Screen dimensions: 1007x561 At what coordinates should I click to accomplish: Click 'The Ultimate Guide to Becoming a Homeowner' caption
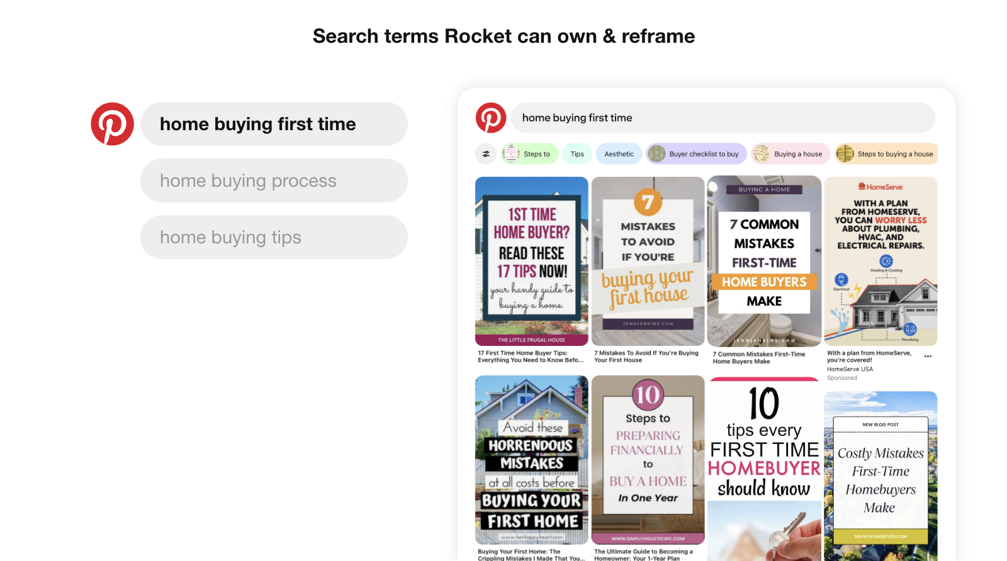tap(643, 555)
